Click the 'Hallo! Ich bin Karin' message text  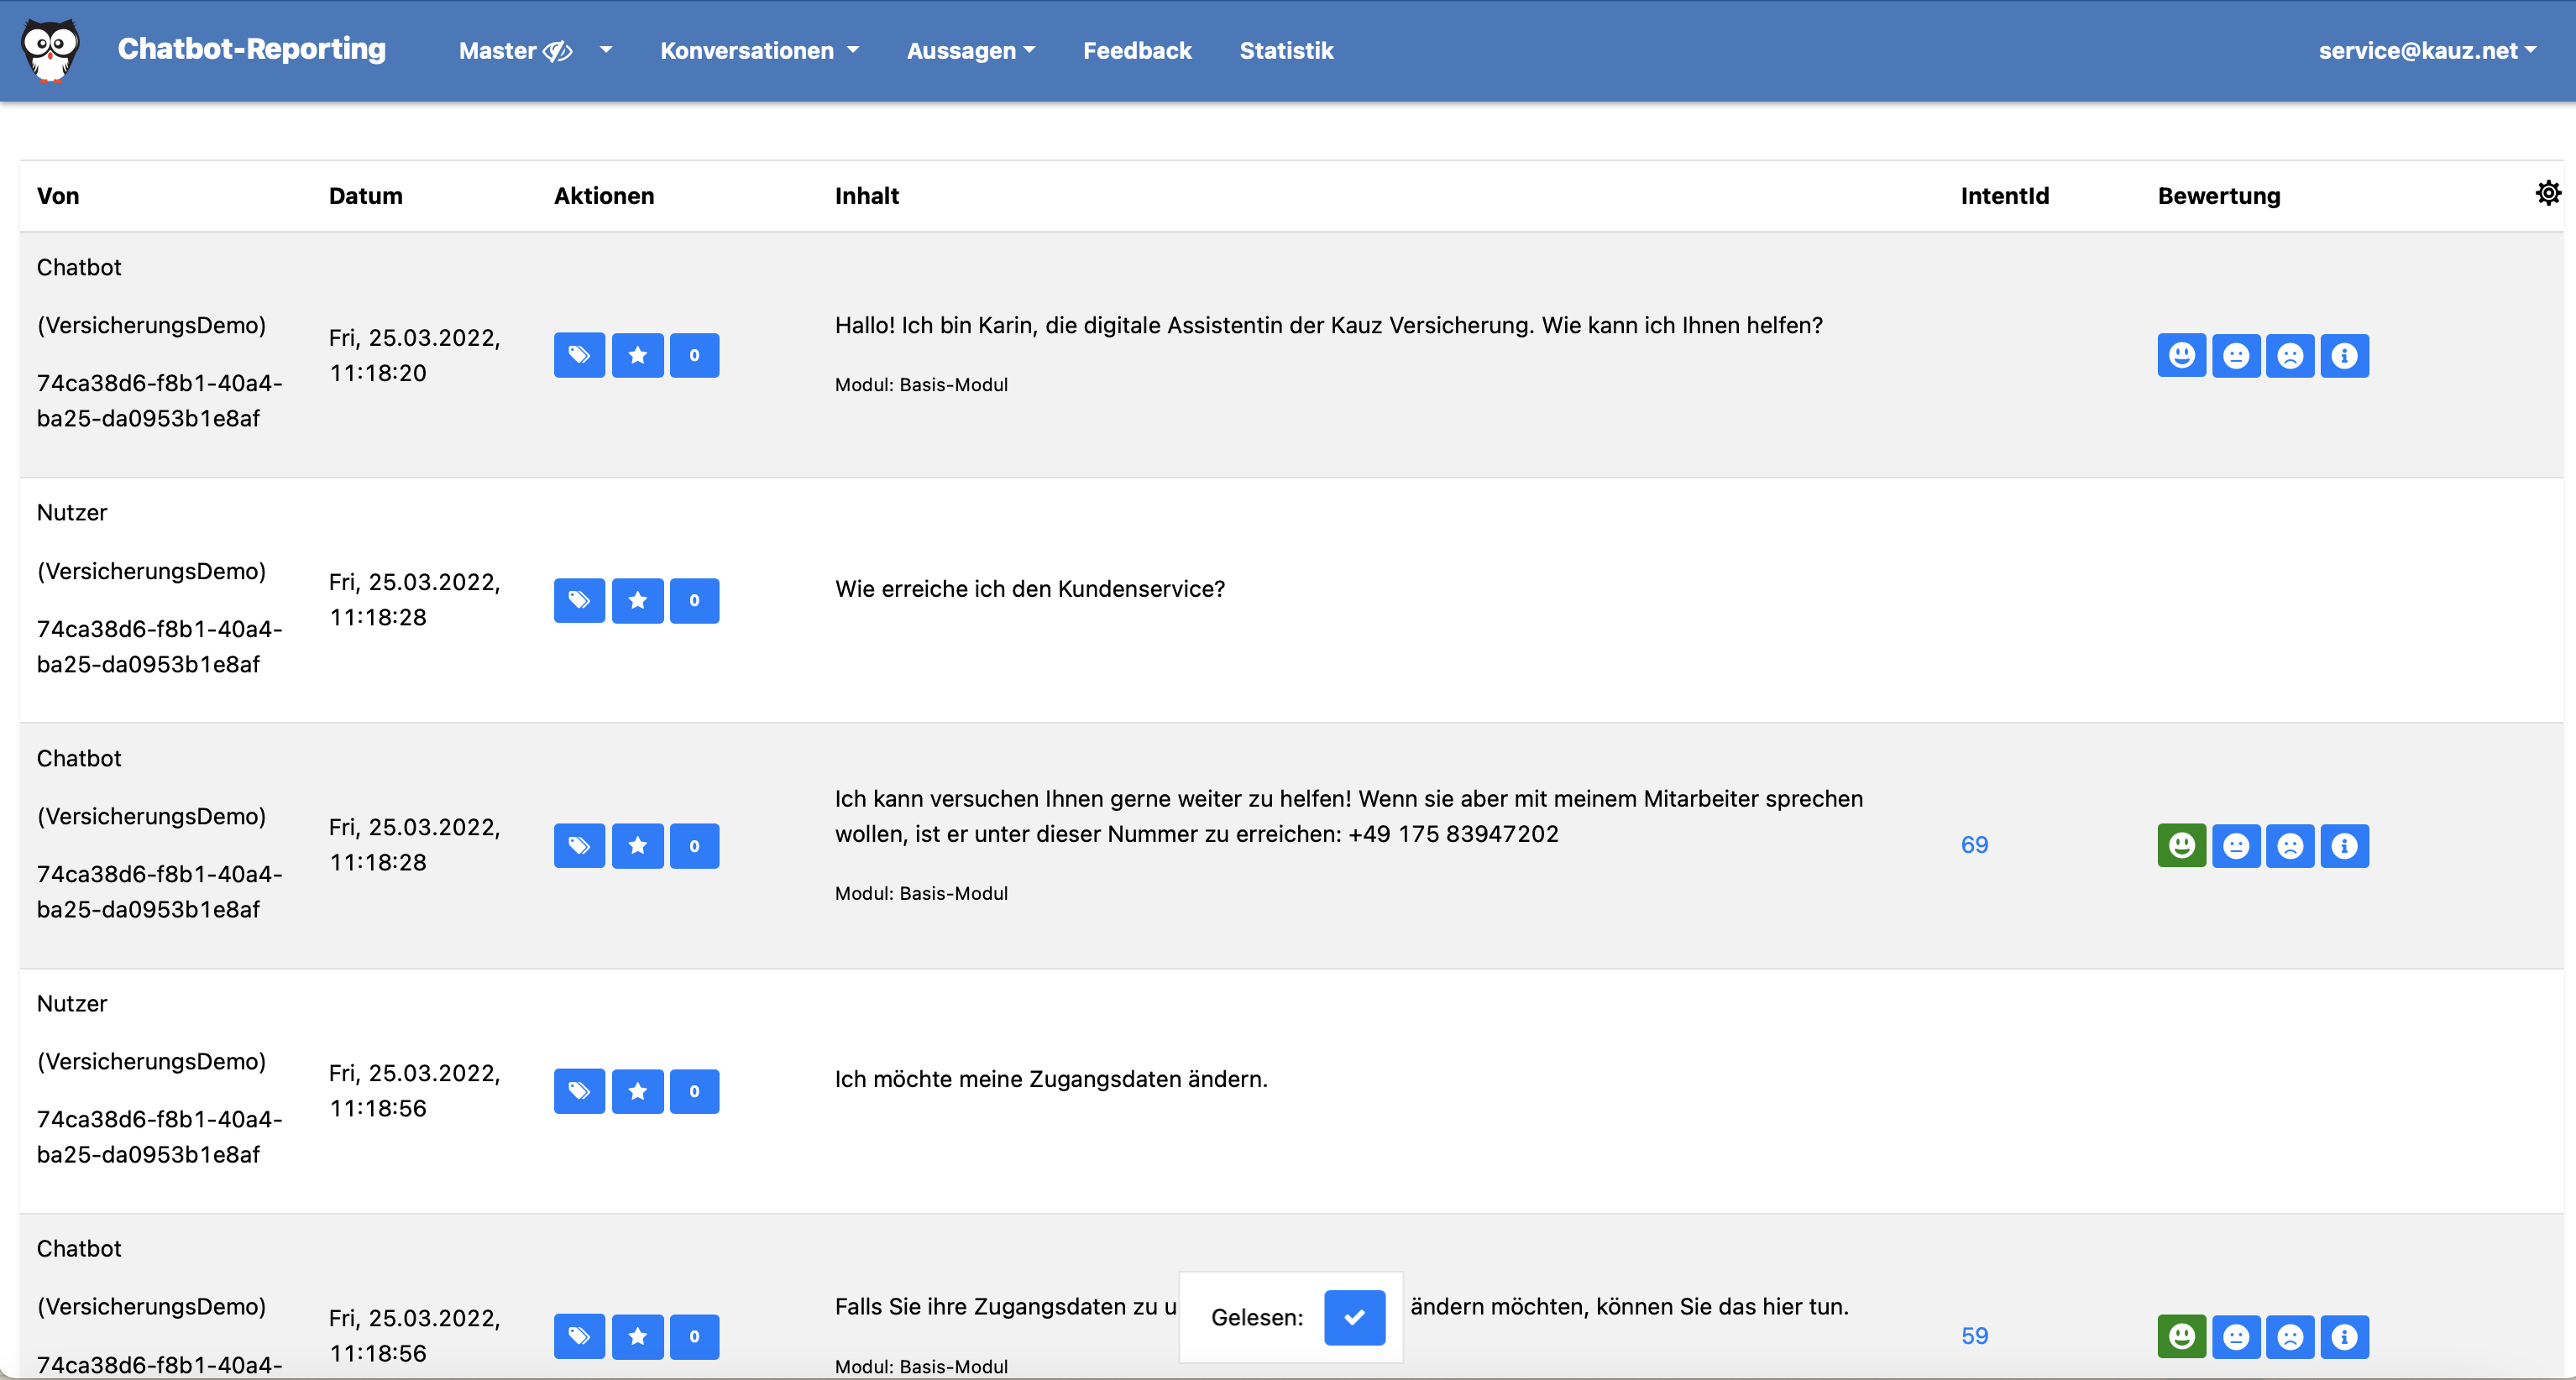tap(1328, 325)
